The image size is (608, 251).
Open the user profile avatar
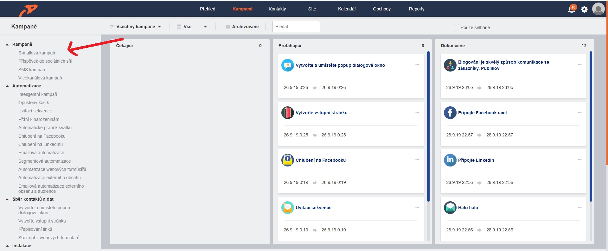pos(598,9)
